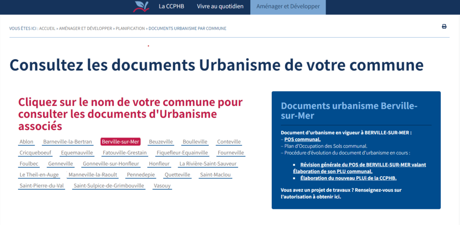460x225 pixels.
Task: Choose La Rivière-Saint-Sauveur commune
Action: 208,163
